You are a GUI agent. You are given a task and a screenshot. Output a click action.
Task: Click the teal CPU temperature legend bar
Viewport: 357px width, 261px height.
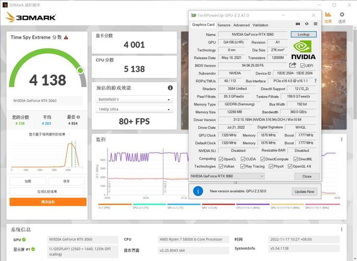pyautogui.click(x=149, y=204)
